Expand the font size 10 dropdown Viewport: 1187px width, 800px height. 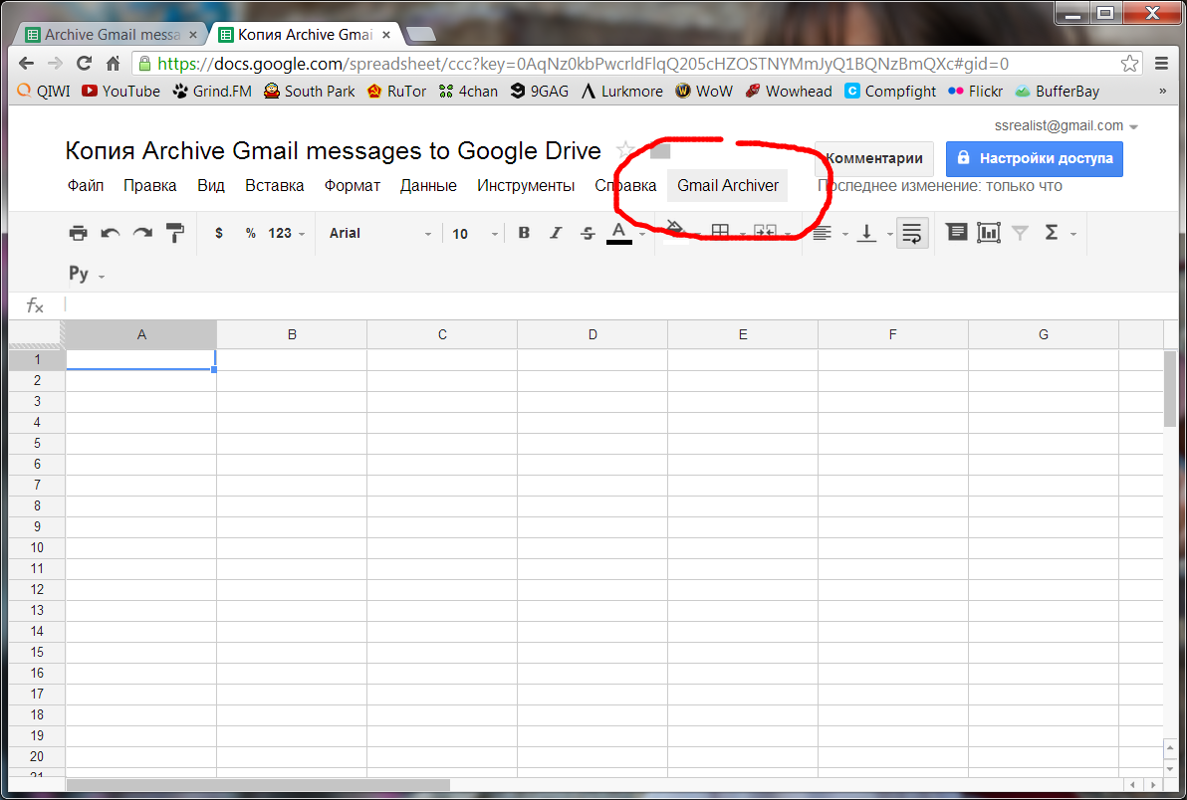[474, 233]
